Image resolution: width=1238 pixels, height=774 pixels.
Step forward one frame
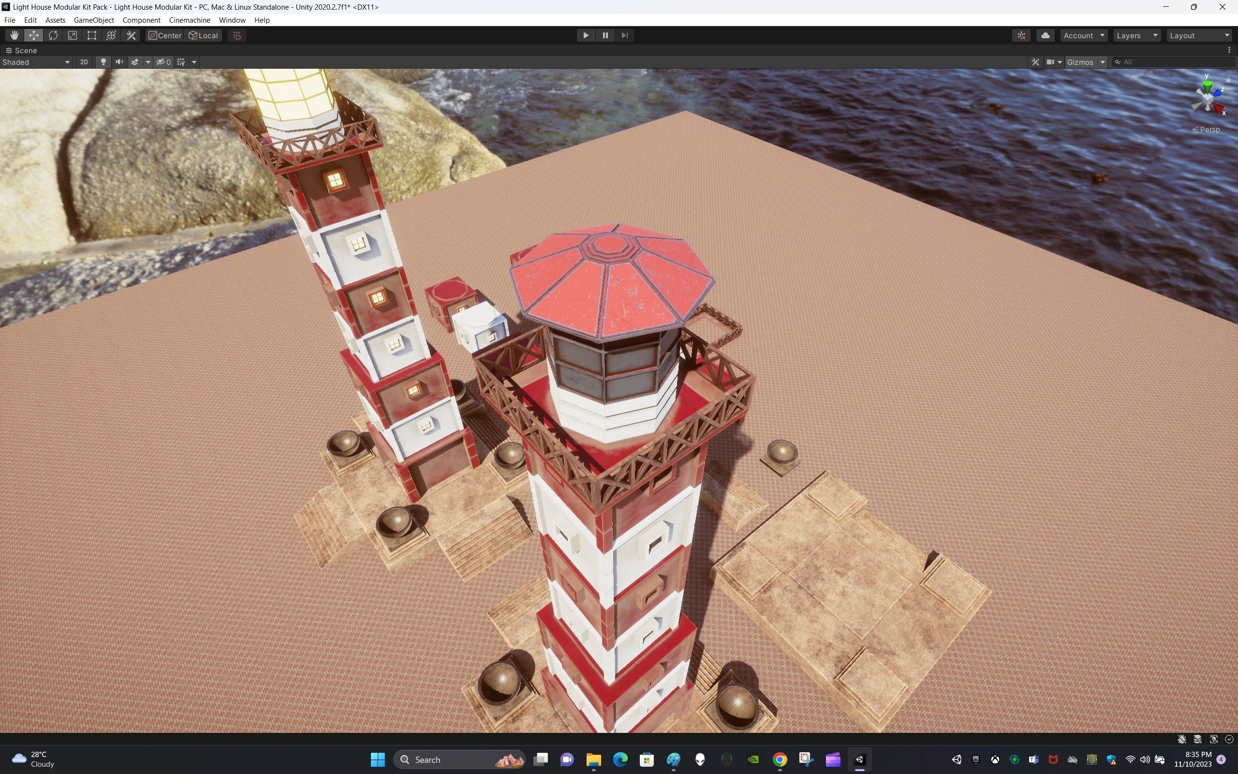pos(625,35)
